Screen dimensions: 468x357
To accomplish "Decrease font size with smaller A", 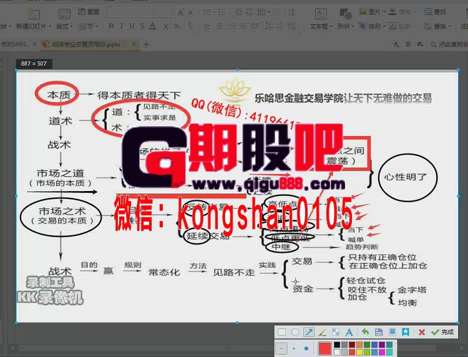I will [x=191, y=12].
